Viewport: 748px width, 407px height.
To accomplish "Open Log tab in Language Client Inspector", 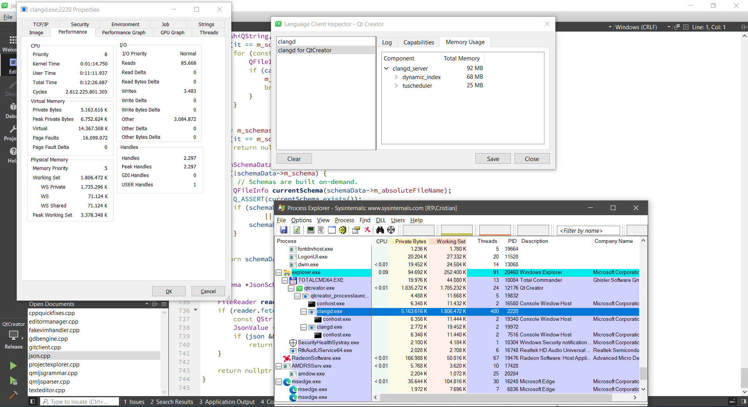I will [387, 42].
